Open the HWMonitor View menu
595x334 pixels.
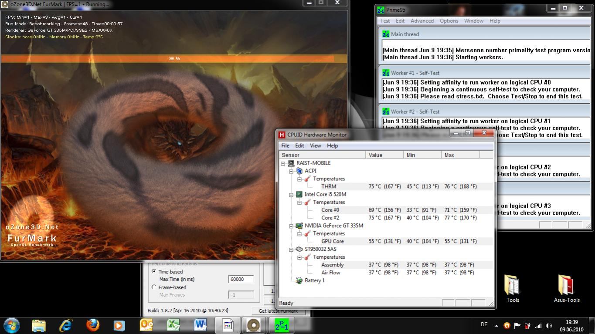[315, 145]
